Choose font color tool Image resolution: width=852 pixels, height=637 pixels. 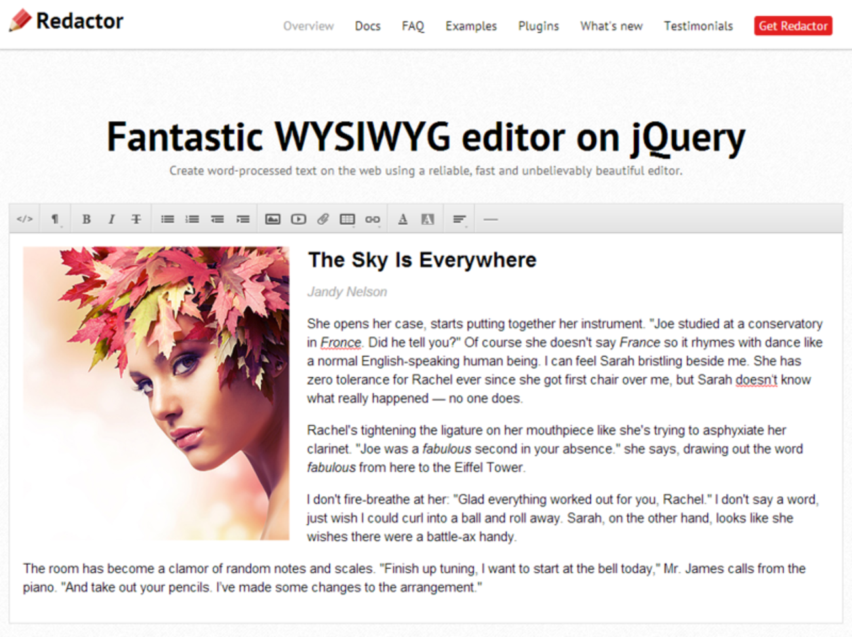(403, 219)
